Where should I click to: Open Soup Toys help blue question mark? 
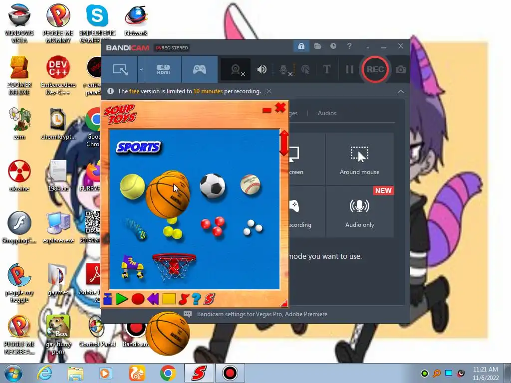point(196,299)
